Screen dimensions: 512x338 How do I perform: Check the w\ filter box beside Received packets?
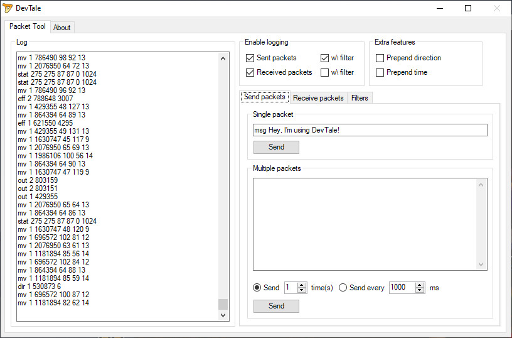click(x=324, y=73)
